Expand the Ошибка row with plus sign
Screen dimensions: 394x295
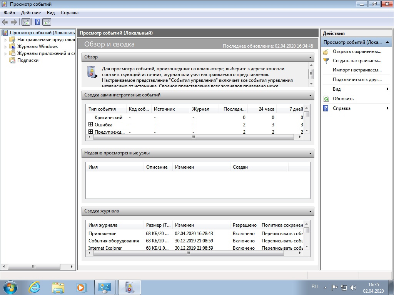coord(91,124)
